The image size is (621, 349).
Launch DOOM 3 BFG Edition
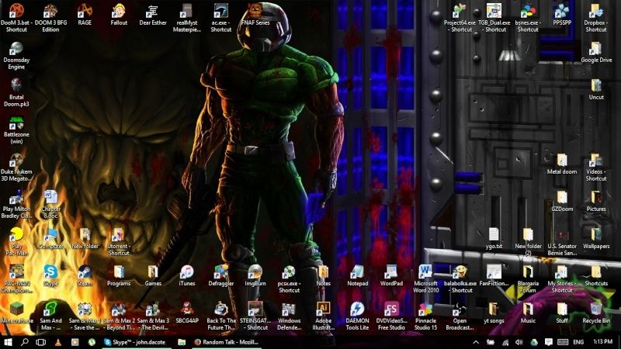click(x=50, y=11)
